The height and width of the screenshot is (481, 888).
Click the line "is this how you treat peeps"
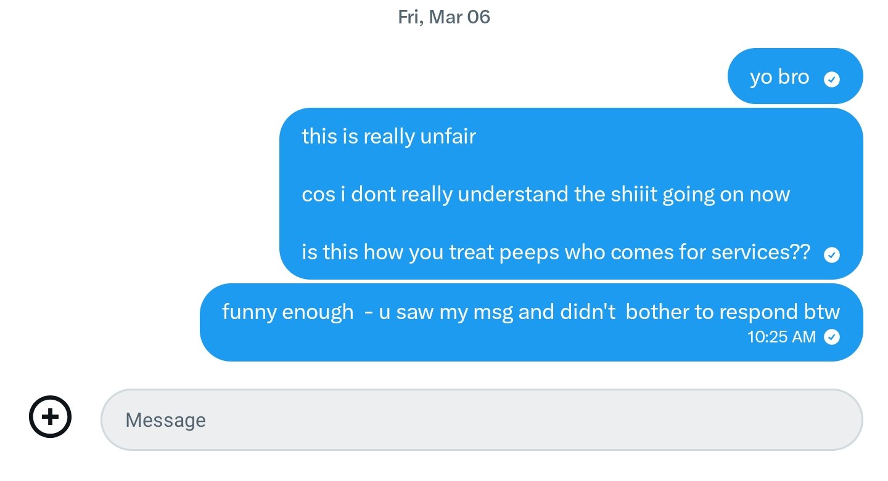pos(555,253)
